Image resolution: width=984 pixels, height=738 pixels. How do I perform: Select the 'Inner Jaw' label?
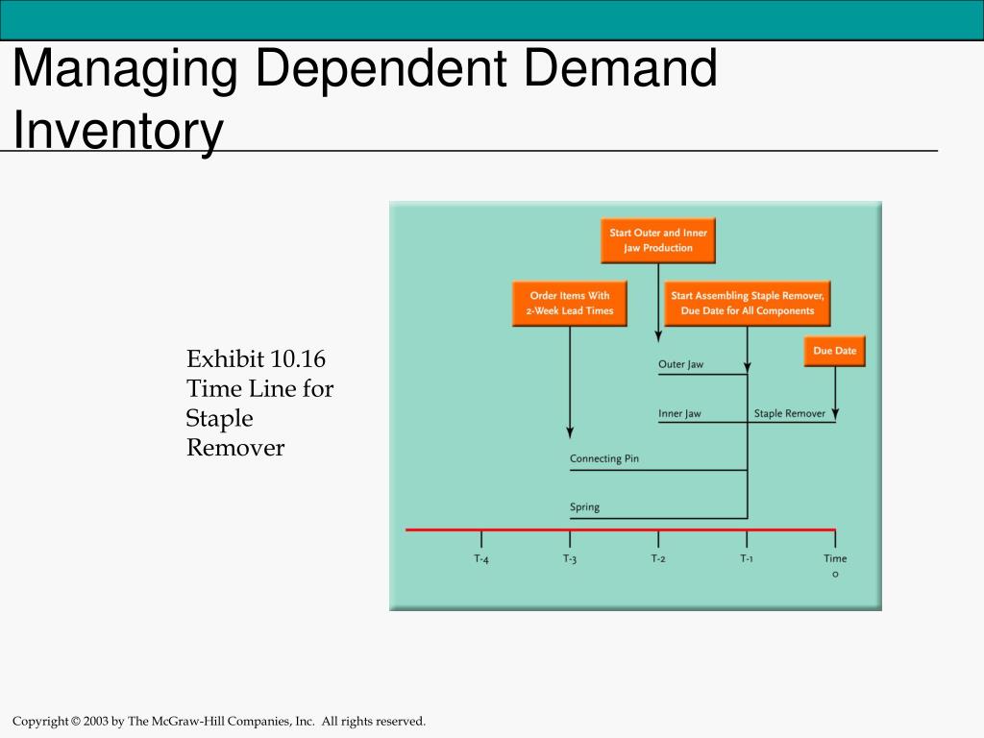(x=679, y=413)
